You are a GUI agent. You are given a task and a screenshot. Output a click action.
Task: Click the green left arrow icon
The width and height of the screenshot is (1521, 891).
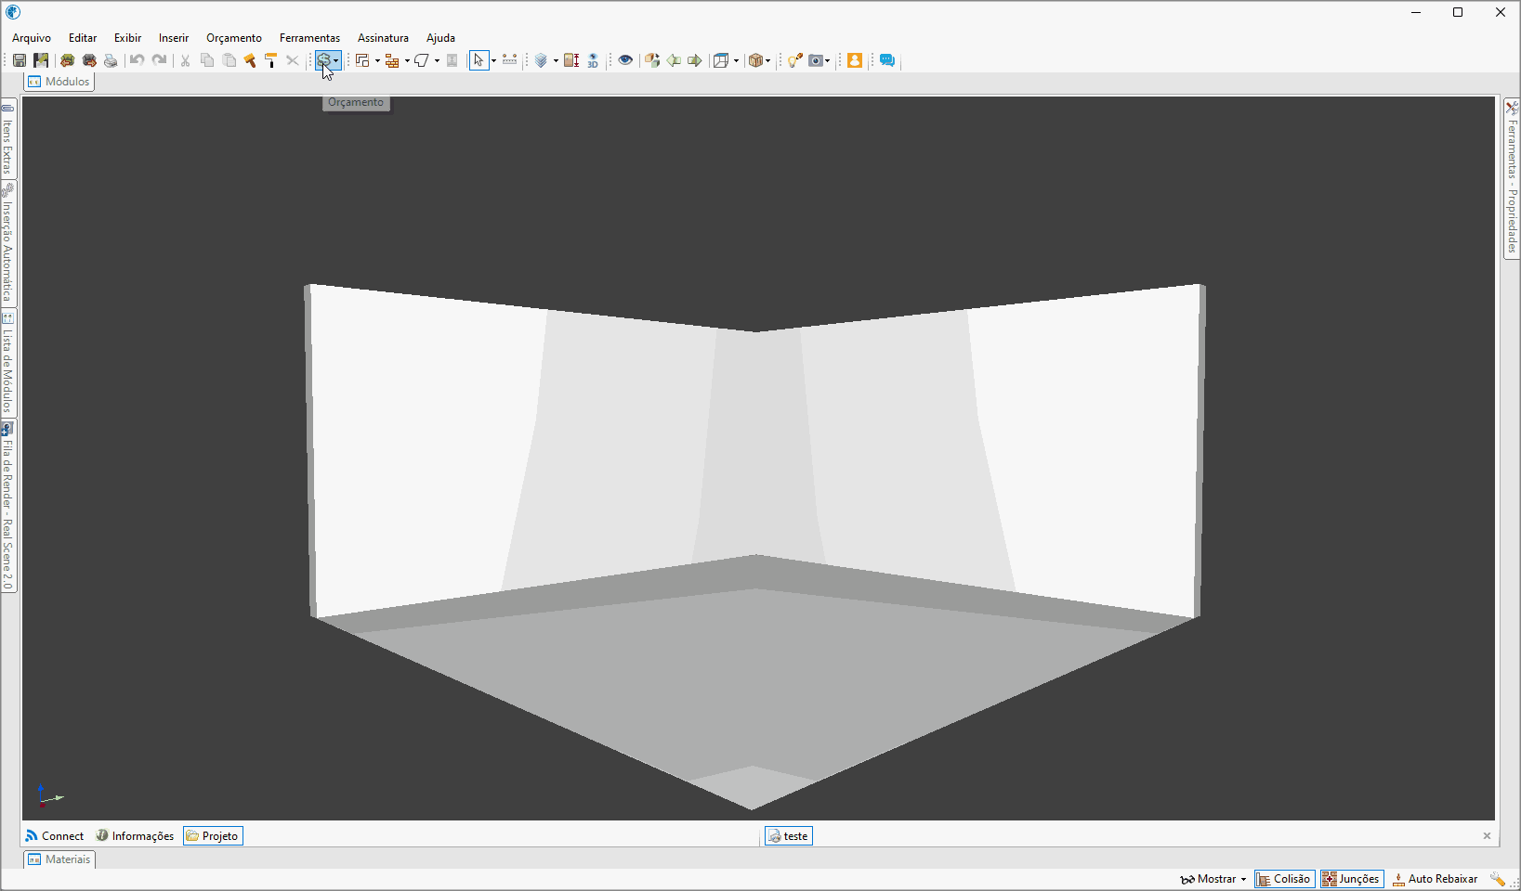pos(674,60)
